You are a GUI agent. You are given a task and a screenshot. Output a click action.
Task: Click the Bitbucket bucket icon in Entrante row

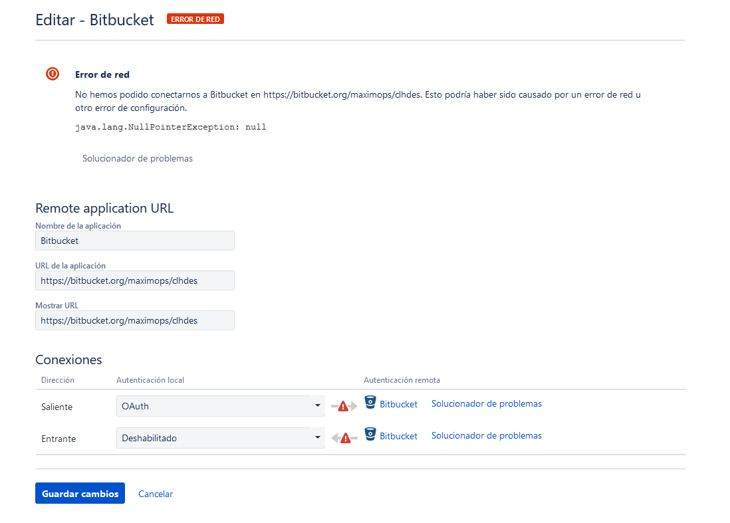pyautogui.click(x=370, y=434)
